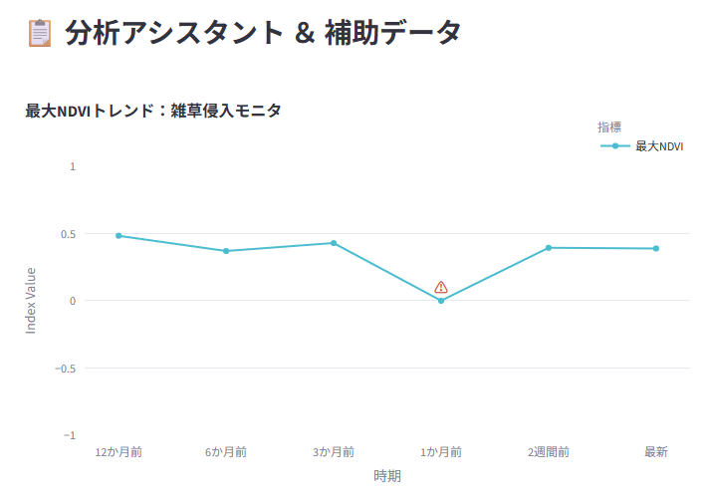Toggle the 最大NDVI legend entry

click(641, 146)
